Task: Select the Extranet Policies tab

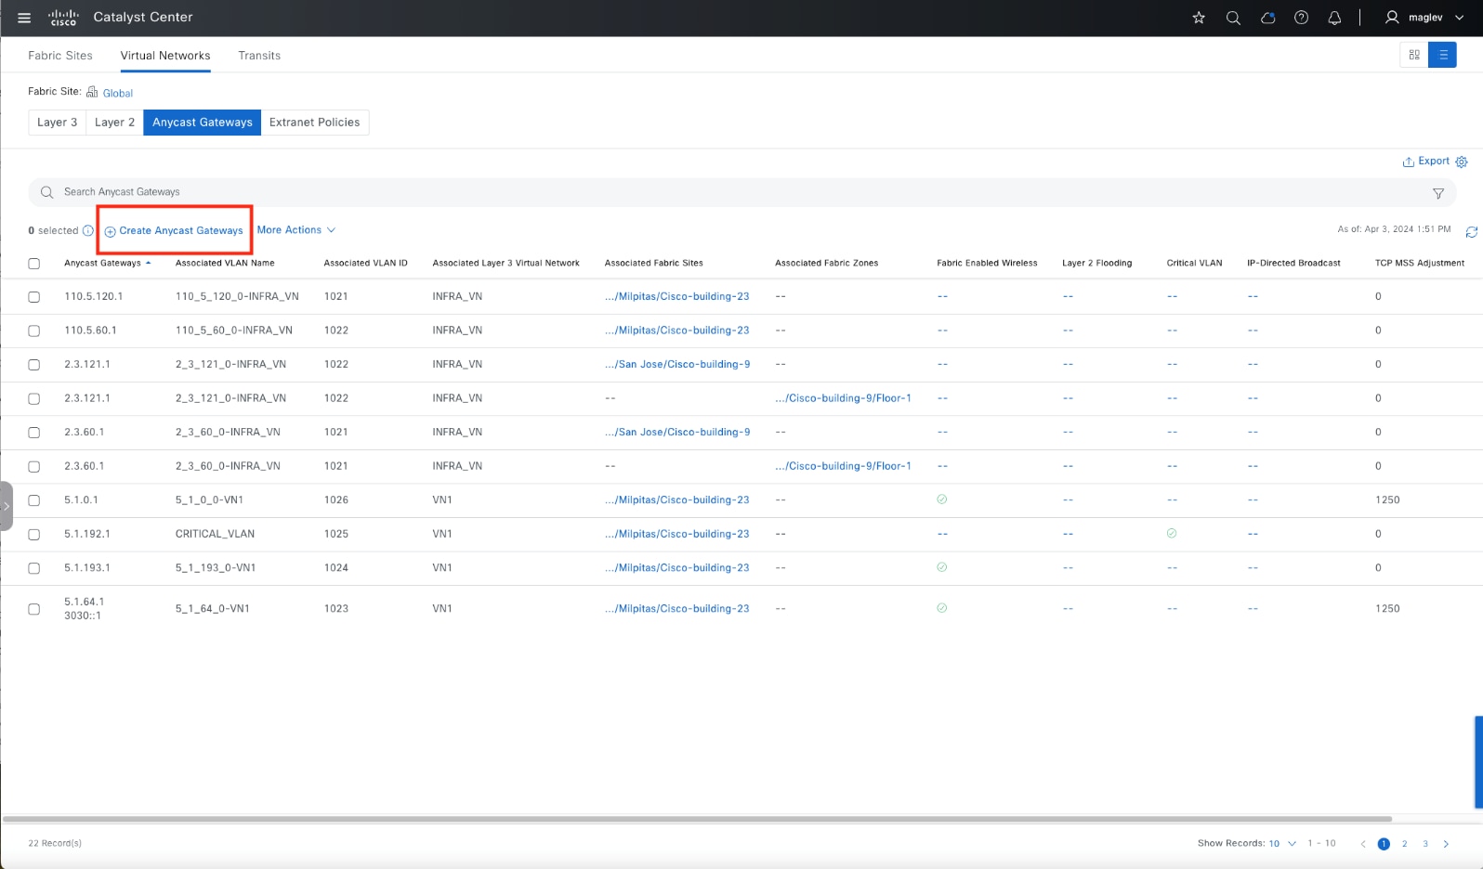Action: (314, 123)
